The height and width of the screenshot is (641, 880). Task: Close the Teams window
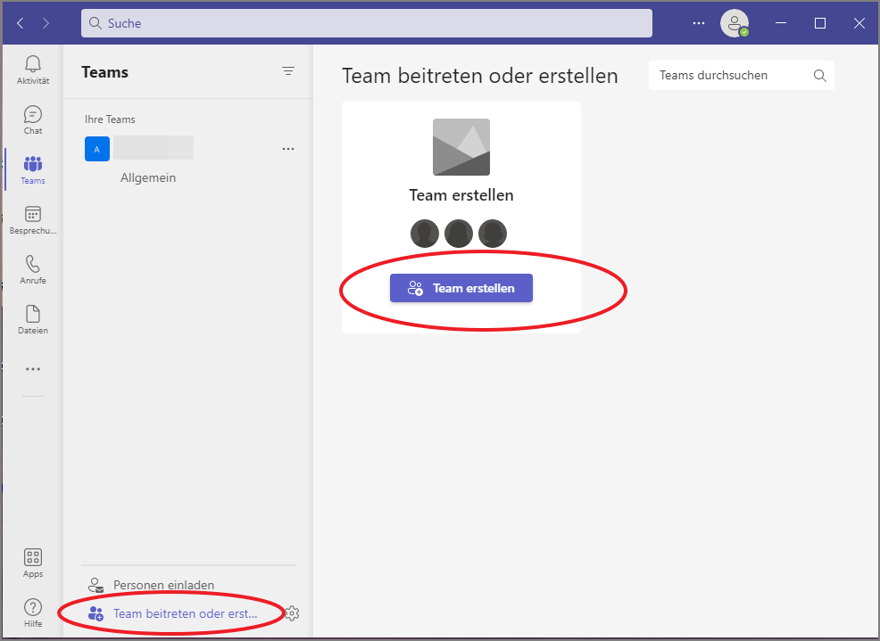pos(859,23)
